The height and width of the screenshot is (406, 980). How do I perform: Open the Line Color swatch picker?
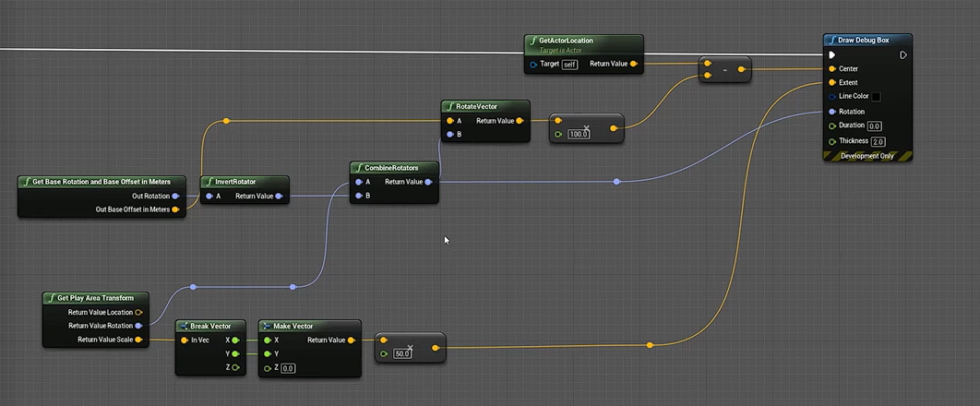coord(877,97)
